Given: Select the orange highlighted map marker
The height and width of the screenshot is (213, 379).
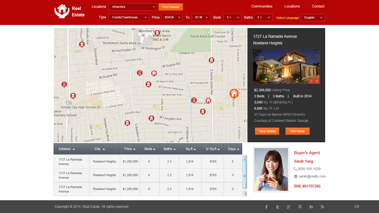Looking at the screenshot, I should [234, 94].
